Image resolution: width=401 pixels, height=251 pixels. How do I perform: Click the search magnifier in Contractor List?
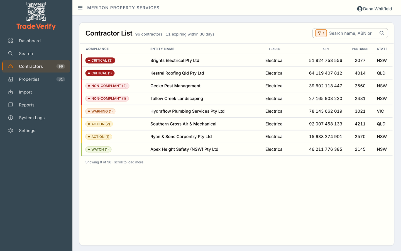pyautogui.click(x=382, y=33)
